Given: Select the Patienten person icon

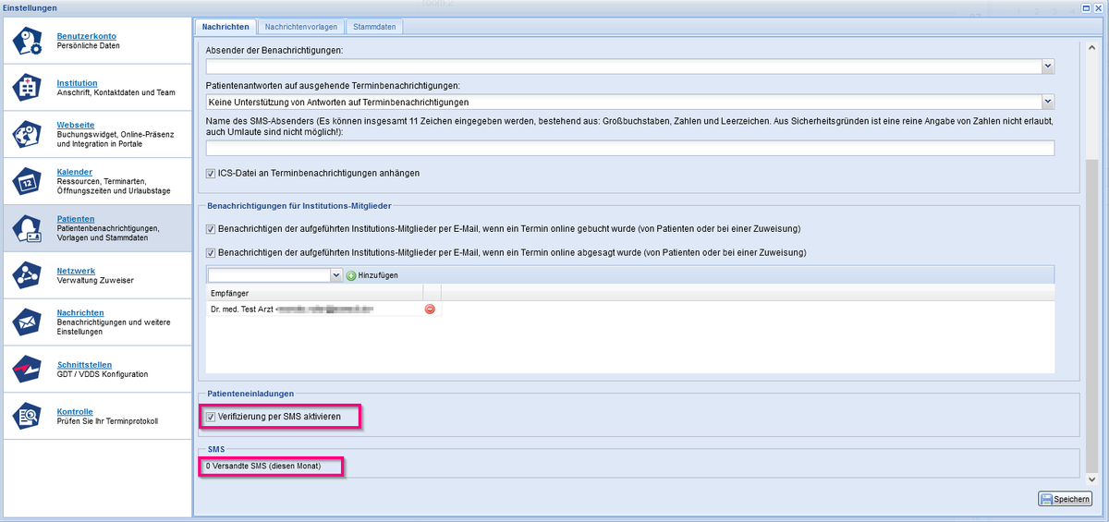Looking at the screenshot, I should (x=28, y=228).
